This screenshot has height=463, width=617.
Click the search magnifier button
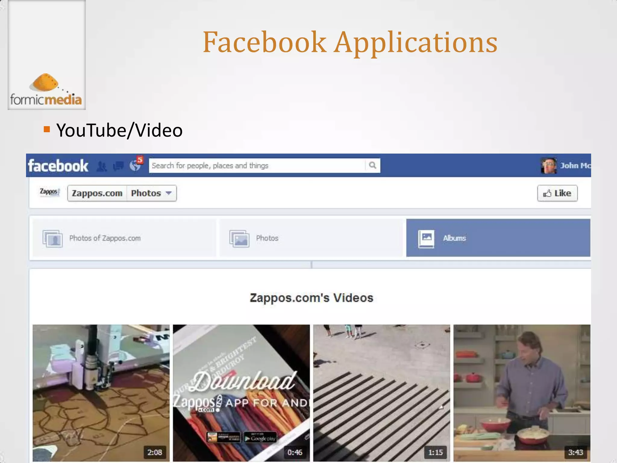(x=373, y=165)
